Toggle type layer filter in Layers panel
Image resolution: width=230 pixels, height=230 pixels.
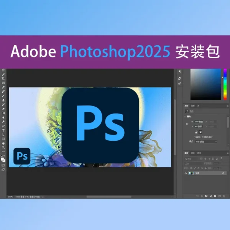[x=209, y=159]
